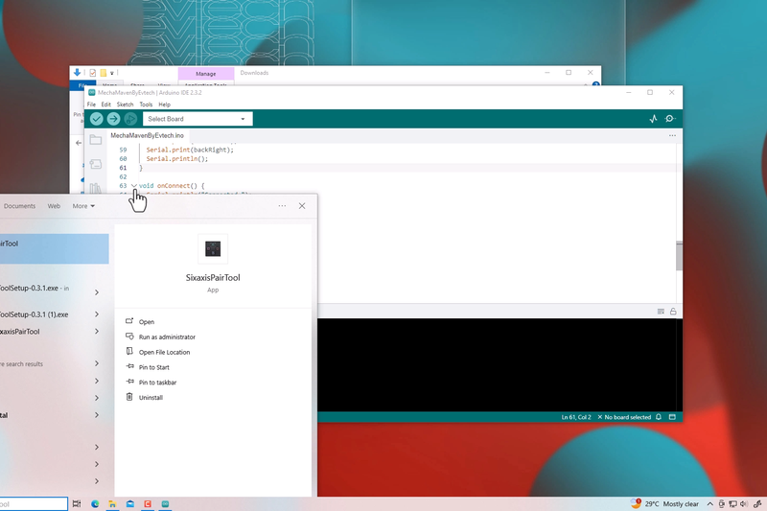Open the Serial Plotter in Arduino IDE
The width and height of the screenshot is (767, 511).
653,119
